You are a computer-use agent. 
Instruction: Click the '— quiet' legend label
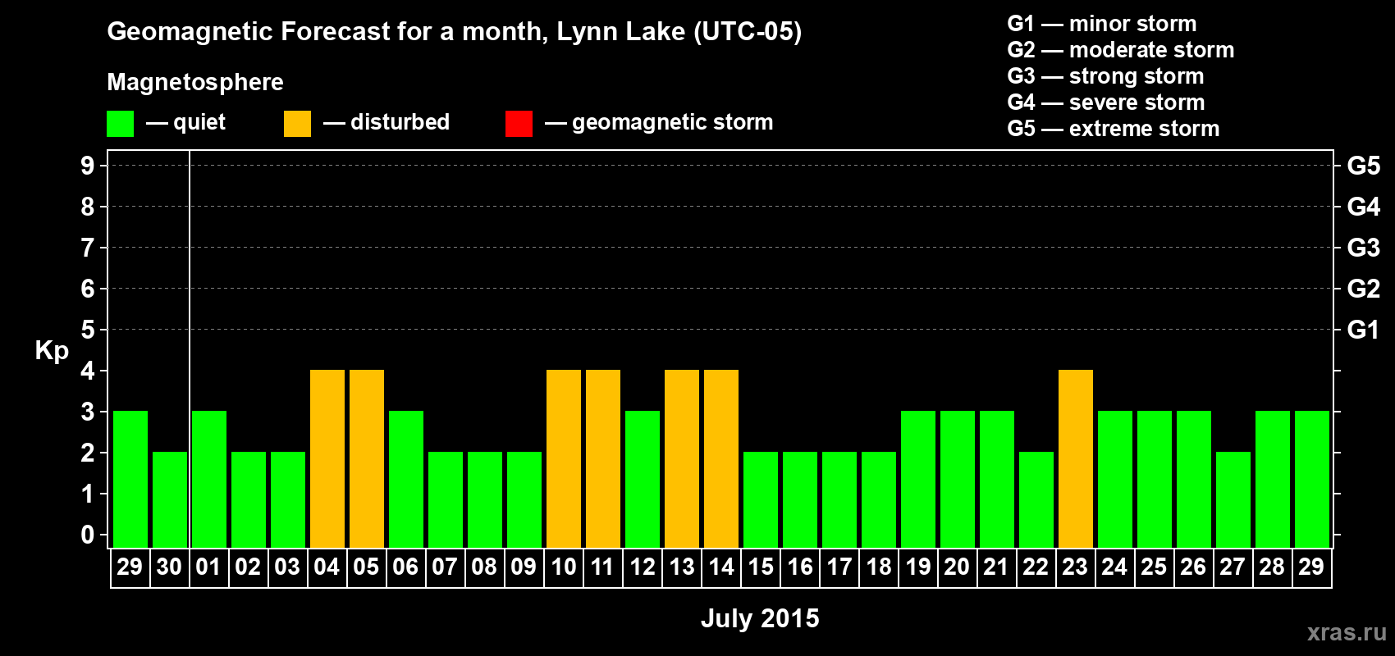(x=185, y=122)
